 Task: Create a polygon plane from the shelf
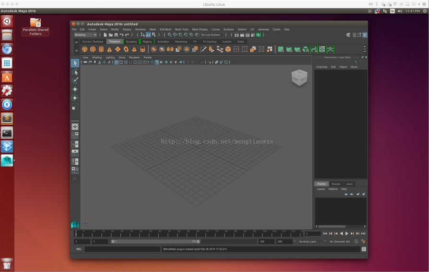(x=117, y=49)
